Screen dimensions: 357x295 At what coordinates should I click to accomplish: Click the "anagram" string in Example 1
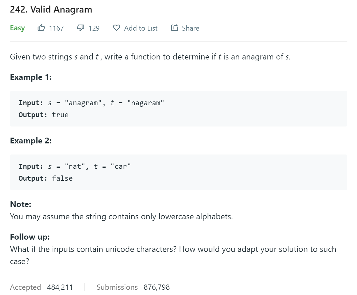click(x=83, y=103)
